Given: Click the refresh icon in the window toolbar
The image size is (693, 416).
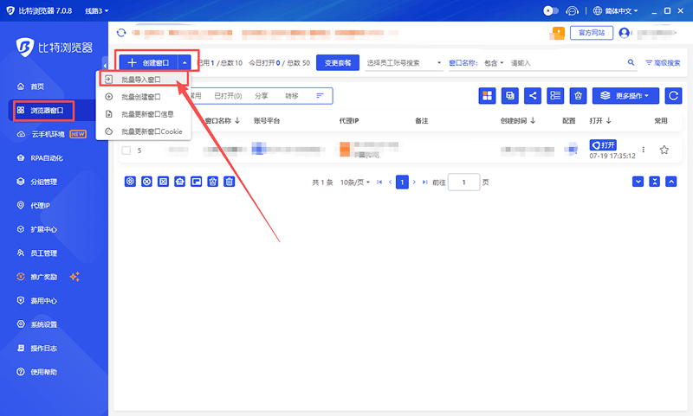Looking at the screenshot, I should point(672,96).
